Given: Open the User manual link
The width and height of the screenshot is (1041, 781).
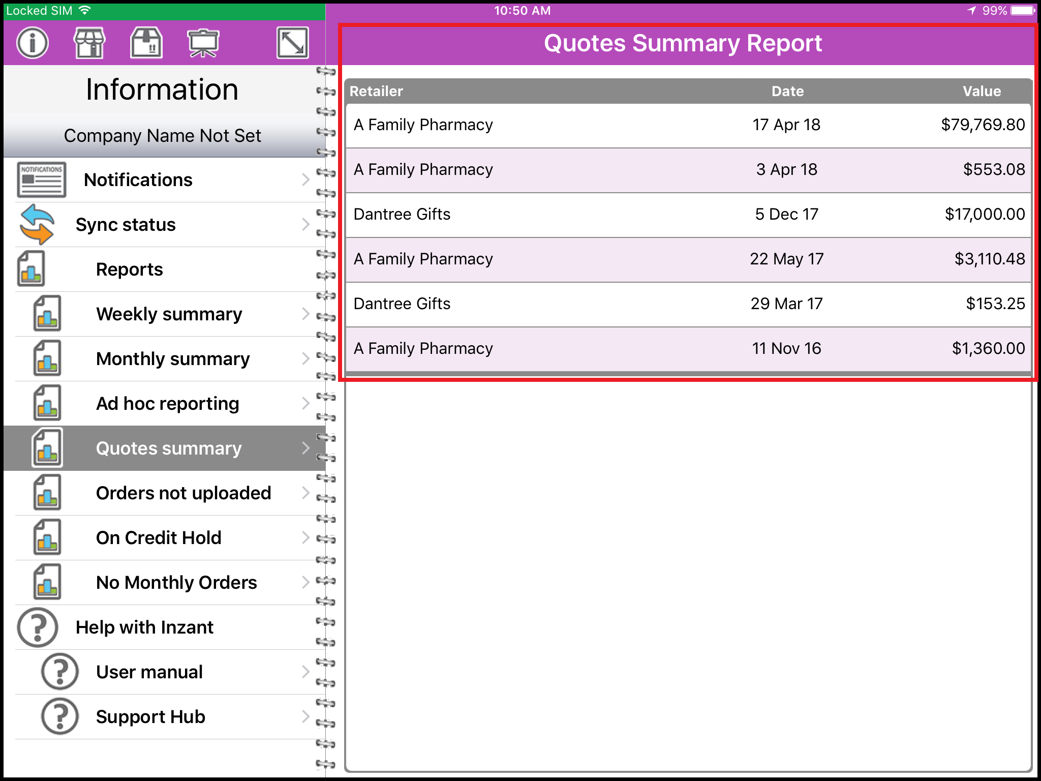Looking at the screenshot, I should pyautogui.click(x=149, y=672).
